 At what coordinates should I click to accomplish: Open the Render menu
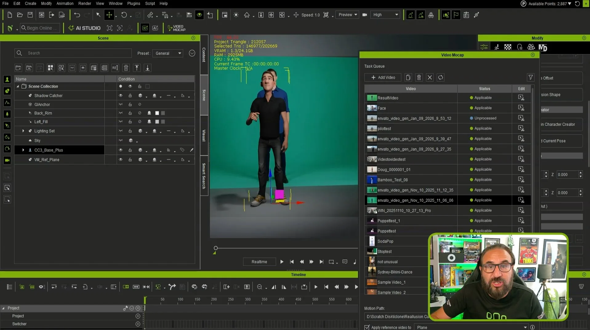pos(85,3)
